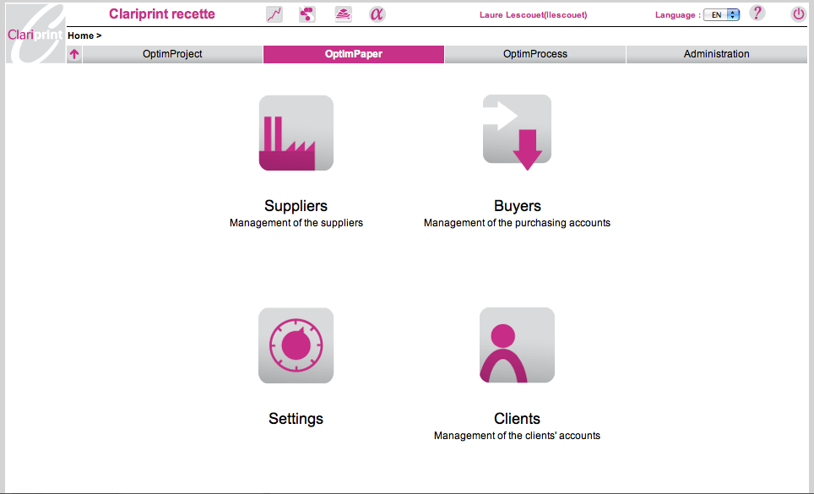This screenshot has height=494, width=814.
Task: Click the line chart icon in header
Action: click(274, 14)
